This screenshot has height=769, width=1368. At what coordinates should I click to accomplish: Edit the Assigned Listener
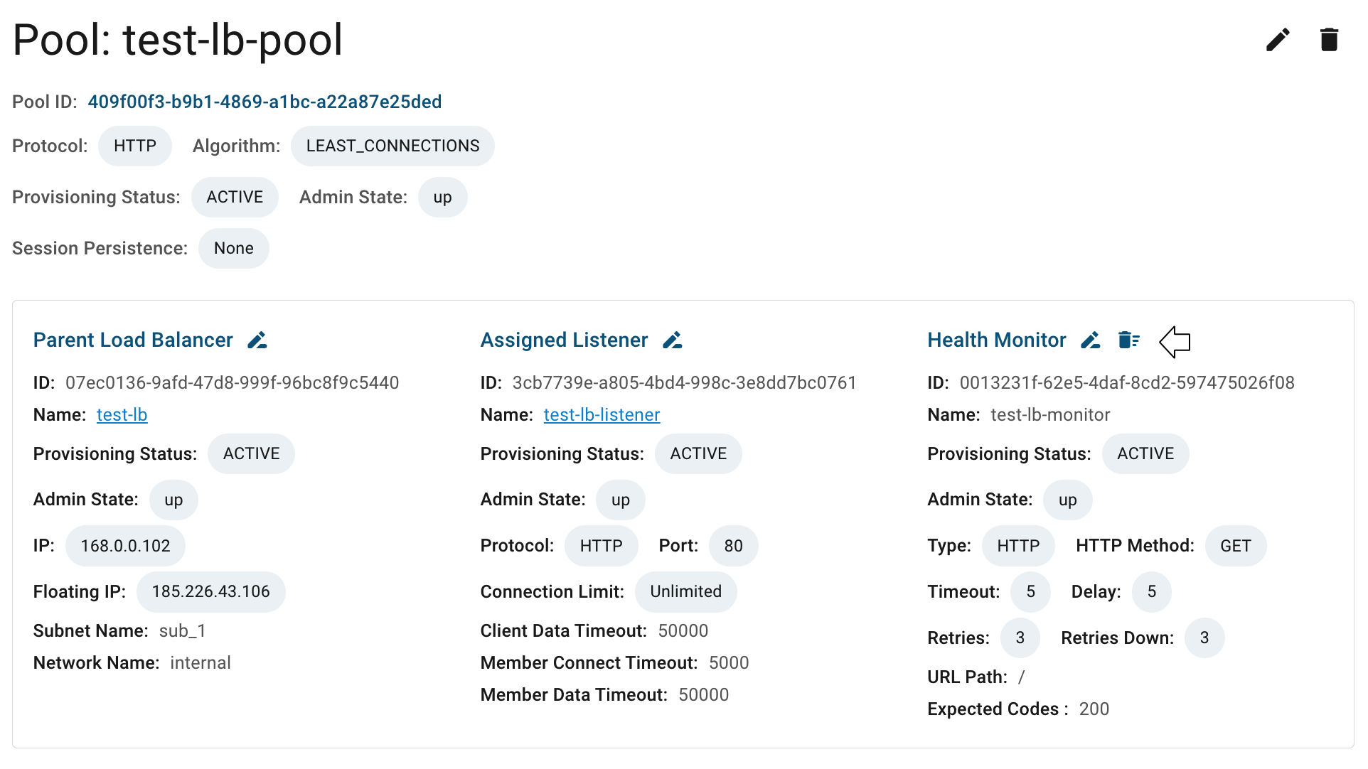coord(673,340)
